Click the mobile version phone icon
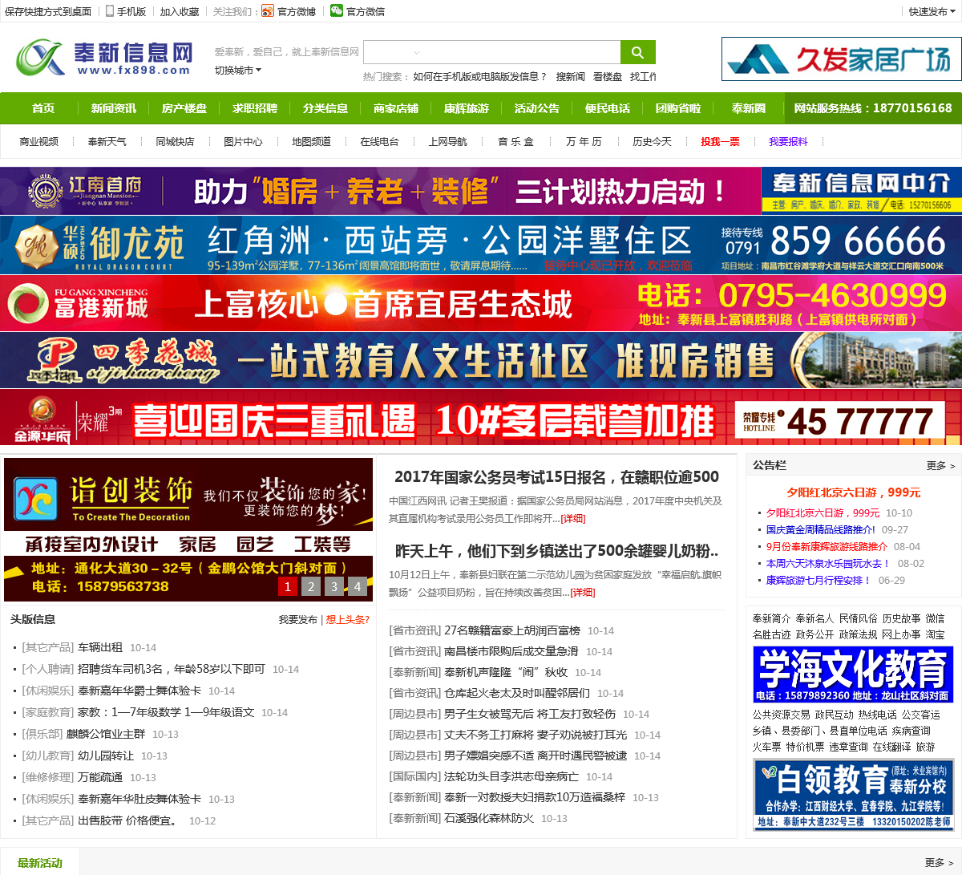The height and width of the screenshot is (875, 962). click(110, 11)
